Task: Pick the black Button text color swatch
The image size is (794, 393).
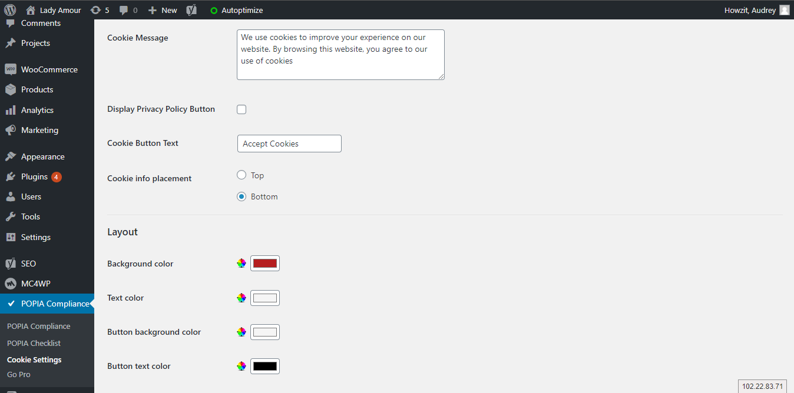Action: coord(265,366)
